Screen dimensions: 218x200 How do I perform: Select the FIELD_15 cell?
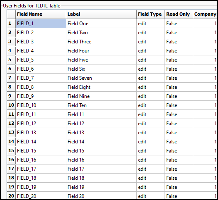(x=41, y=151)
